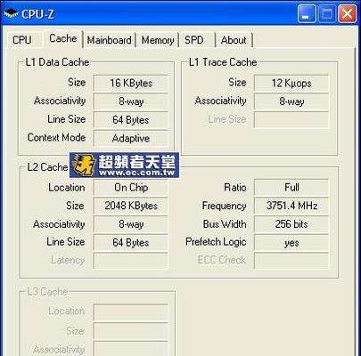Screen dimensions: 361x356
Task: Click the oc.com.tw watermark logo
Action: [x=124, y=166]
